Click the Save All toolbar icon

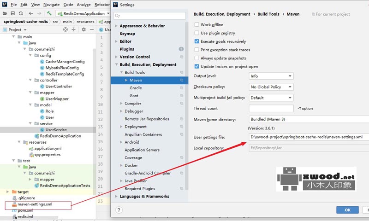pyautogui.click(x=13, y=13)
